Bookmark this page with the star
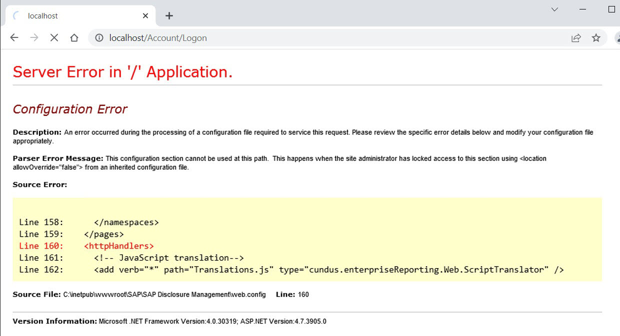This screenshot has width=620, height=336. (596, 38)
